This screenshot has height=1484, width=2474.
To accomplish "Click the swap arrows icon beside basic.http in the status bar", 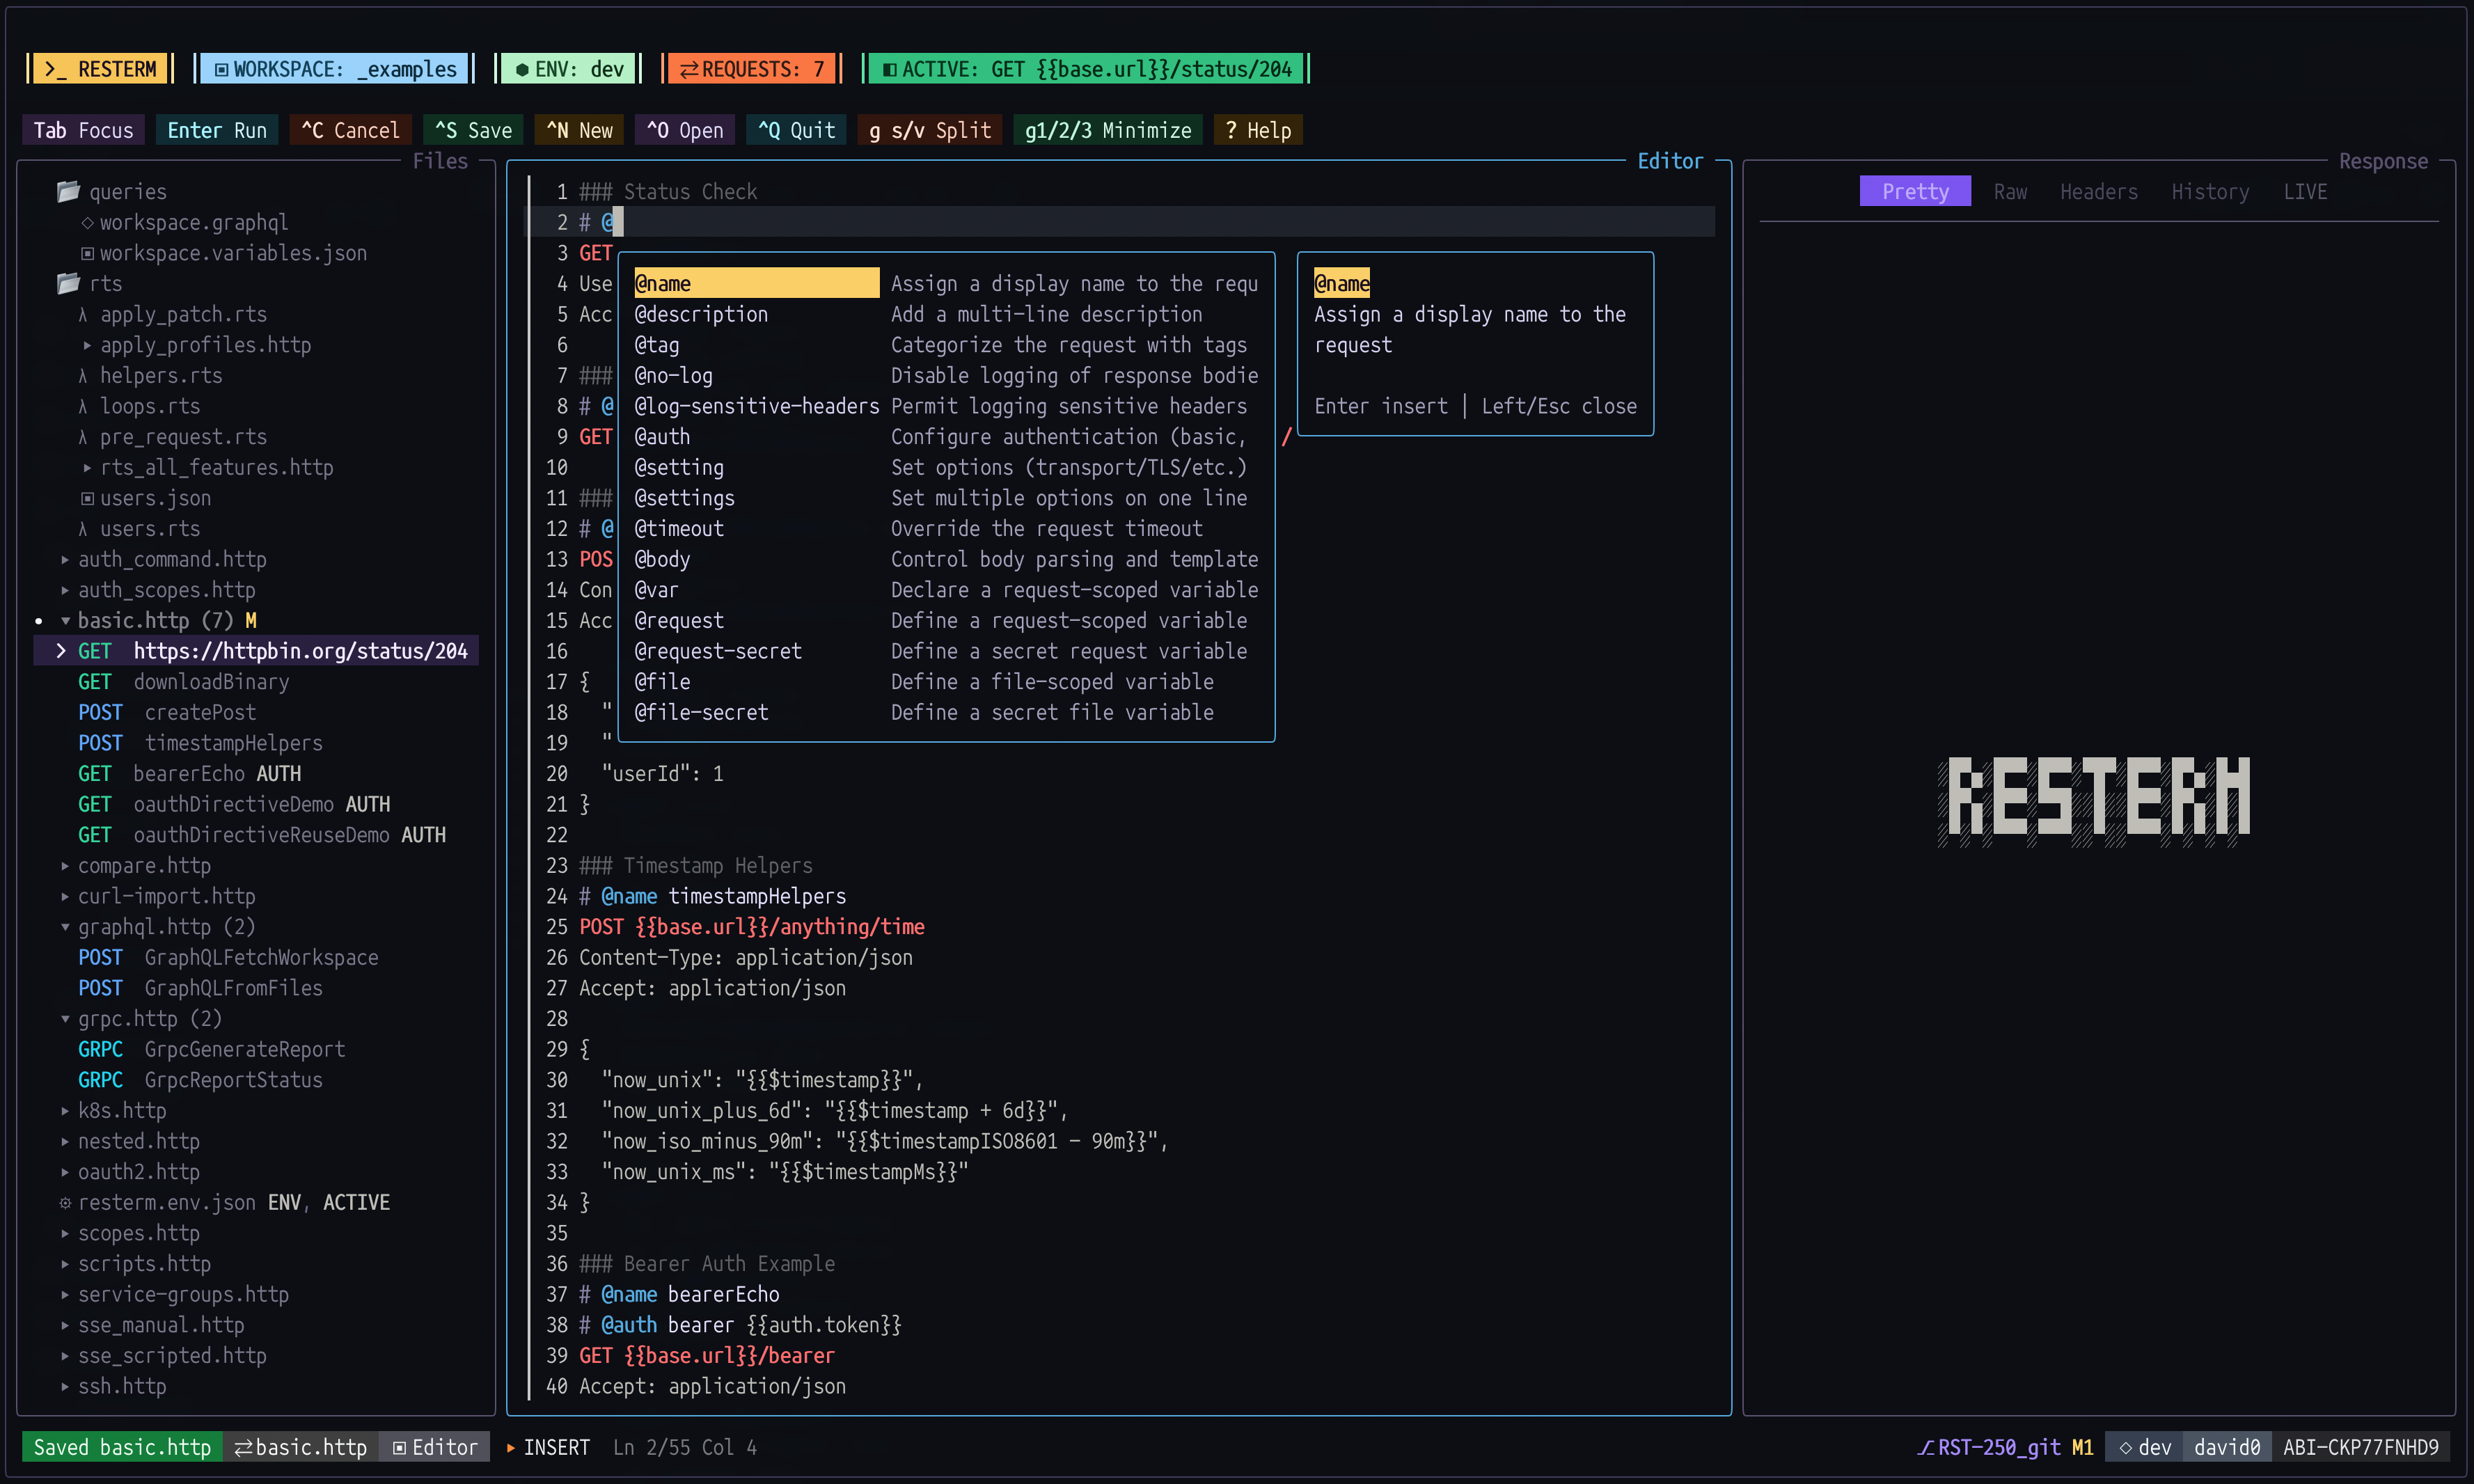I will pos(243,1447).
